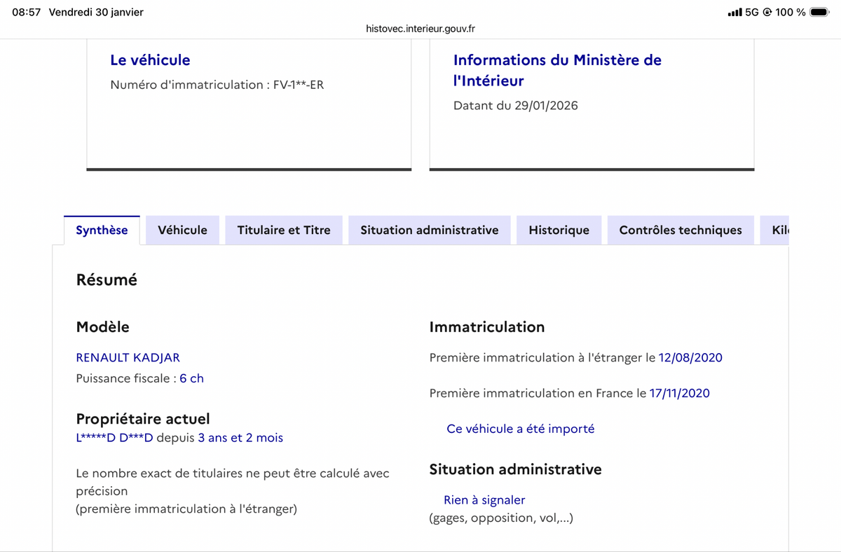The height and width of the screenshot is (552, 841).
Task: Select the "Modèle" section heading
Action: (102, 326)
